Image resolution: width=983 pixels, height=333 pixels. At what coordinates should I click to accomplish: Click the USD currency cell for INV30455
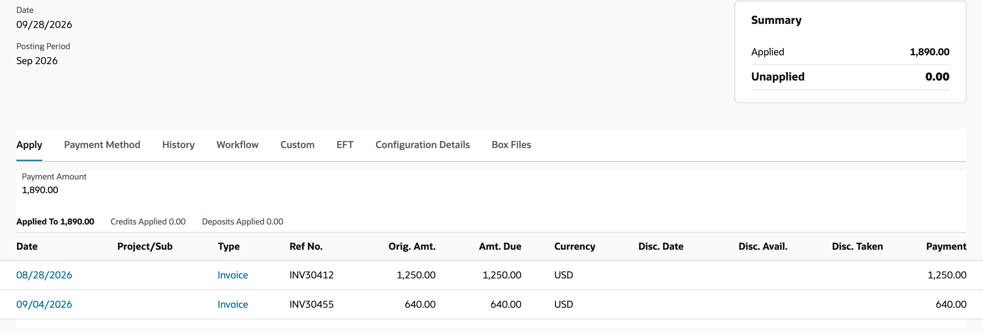pyautogui.click(x=564, y=304)
